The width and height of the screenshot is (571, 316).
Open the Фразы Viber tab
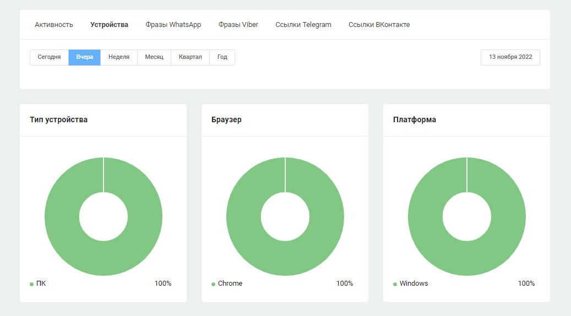pos(238,25)
